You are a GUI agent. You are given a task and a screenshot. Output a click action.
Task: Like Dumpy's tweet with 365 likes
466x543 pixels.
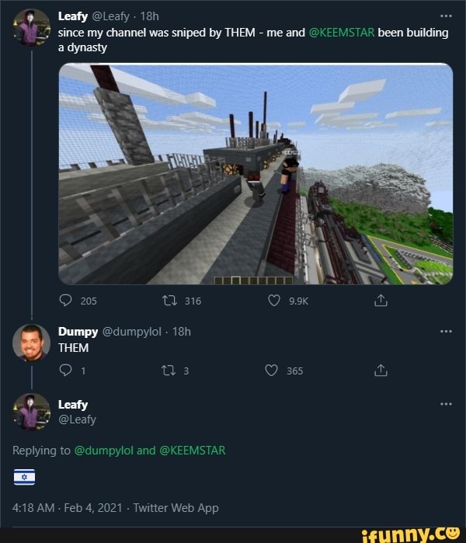(273, 371)
